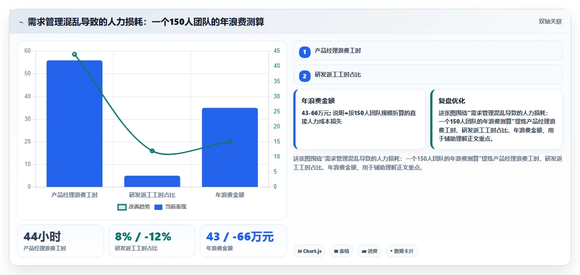Open the 产品经理浪费工时 list row
The width and height of the screenshot is (580, 275).
coord(428,50)
